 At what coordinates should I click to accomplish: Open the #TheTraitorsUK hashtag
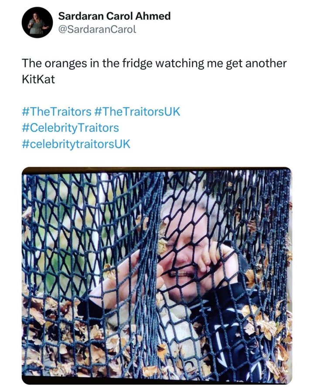(137, 112)
